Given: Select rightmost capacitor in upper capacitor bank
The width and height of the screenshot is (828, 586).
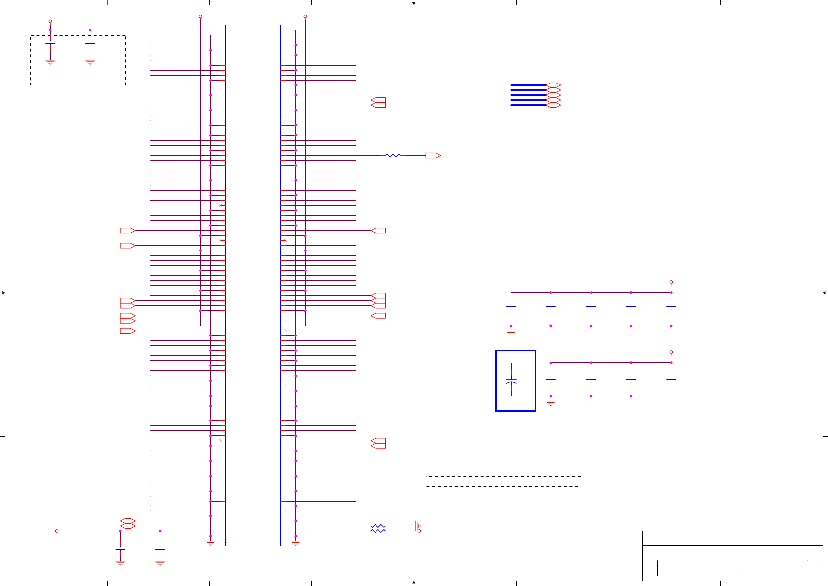Looking at the screenshot, I should click(x=671, y=308).
